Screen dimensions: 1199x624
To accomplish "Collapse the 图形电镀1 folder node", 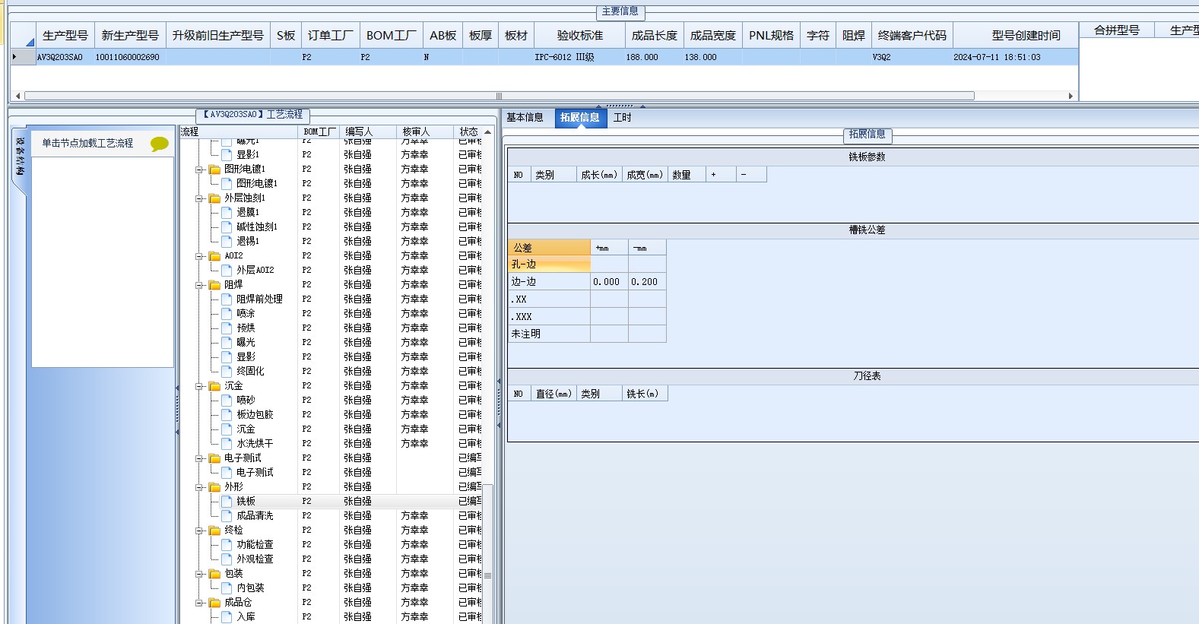I will click(198, 169).
